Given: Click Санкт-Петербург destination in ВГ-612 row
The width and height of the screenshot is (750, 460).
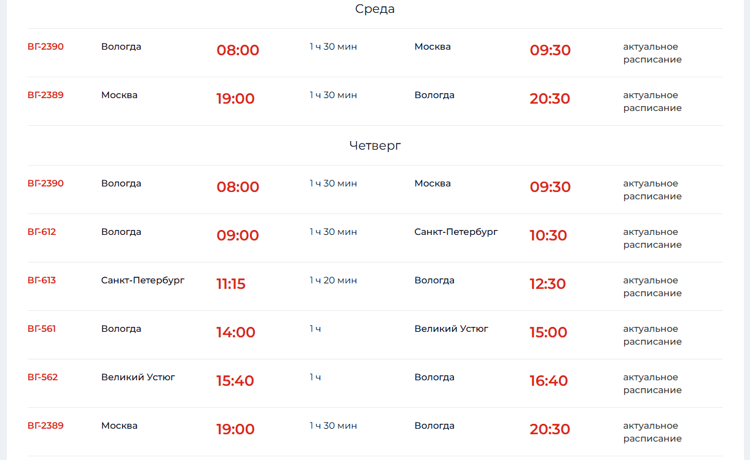Looking at the screenshot, I should [456, 232].
